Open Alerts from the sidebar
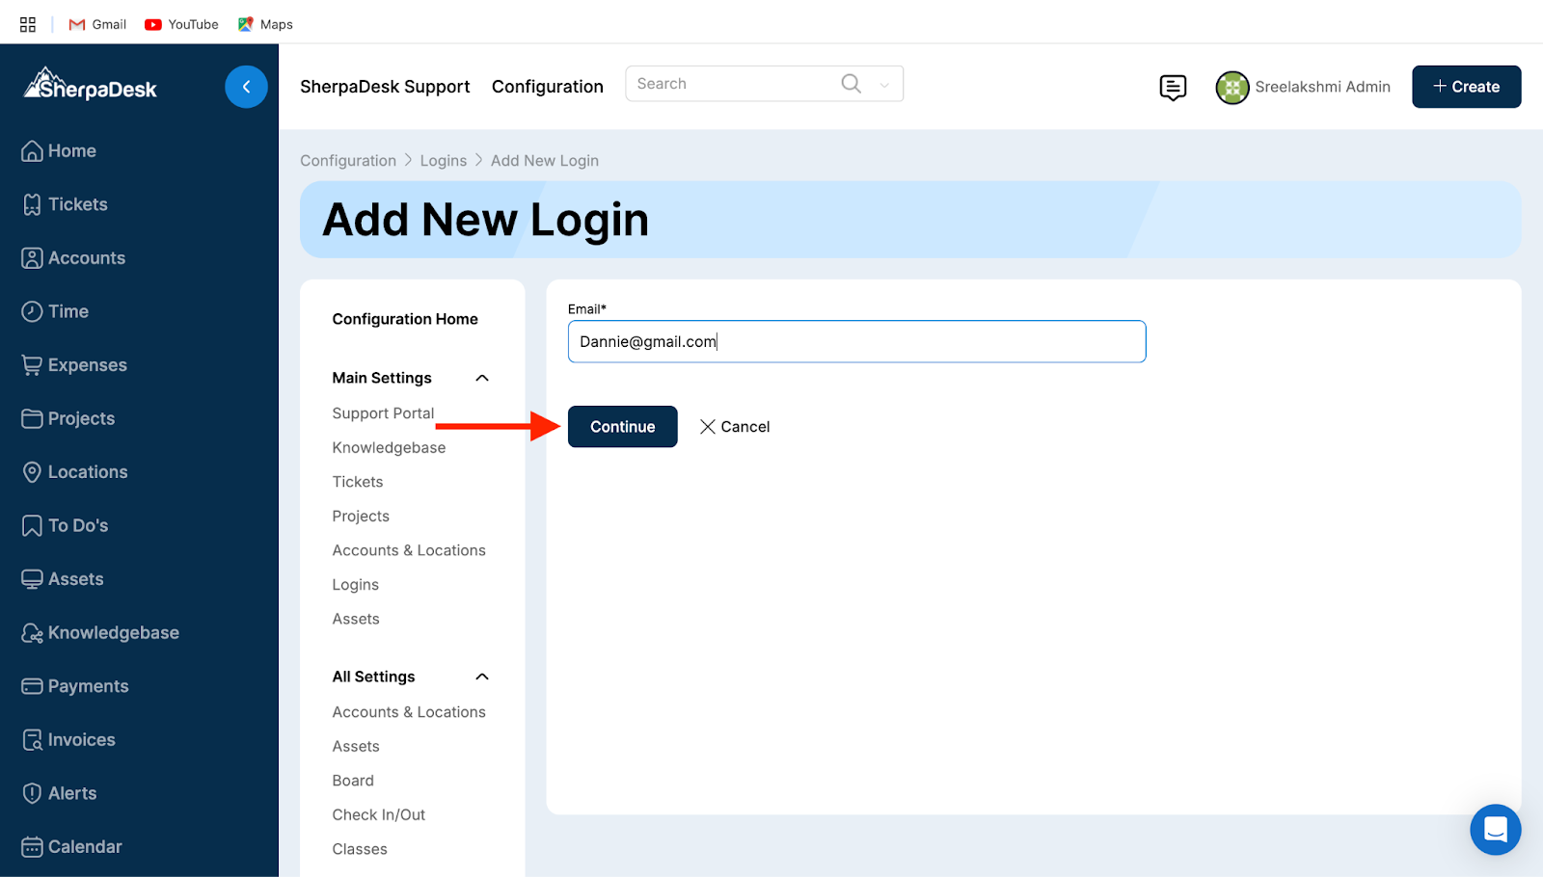Image resolution: width=1543 pixels, height=877 pixels. pos(72,793)
